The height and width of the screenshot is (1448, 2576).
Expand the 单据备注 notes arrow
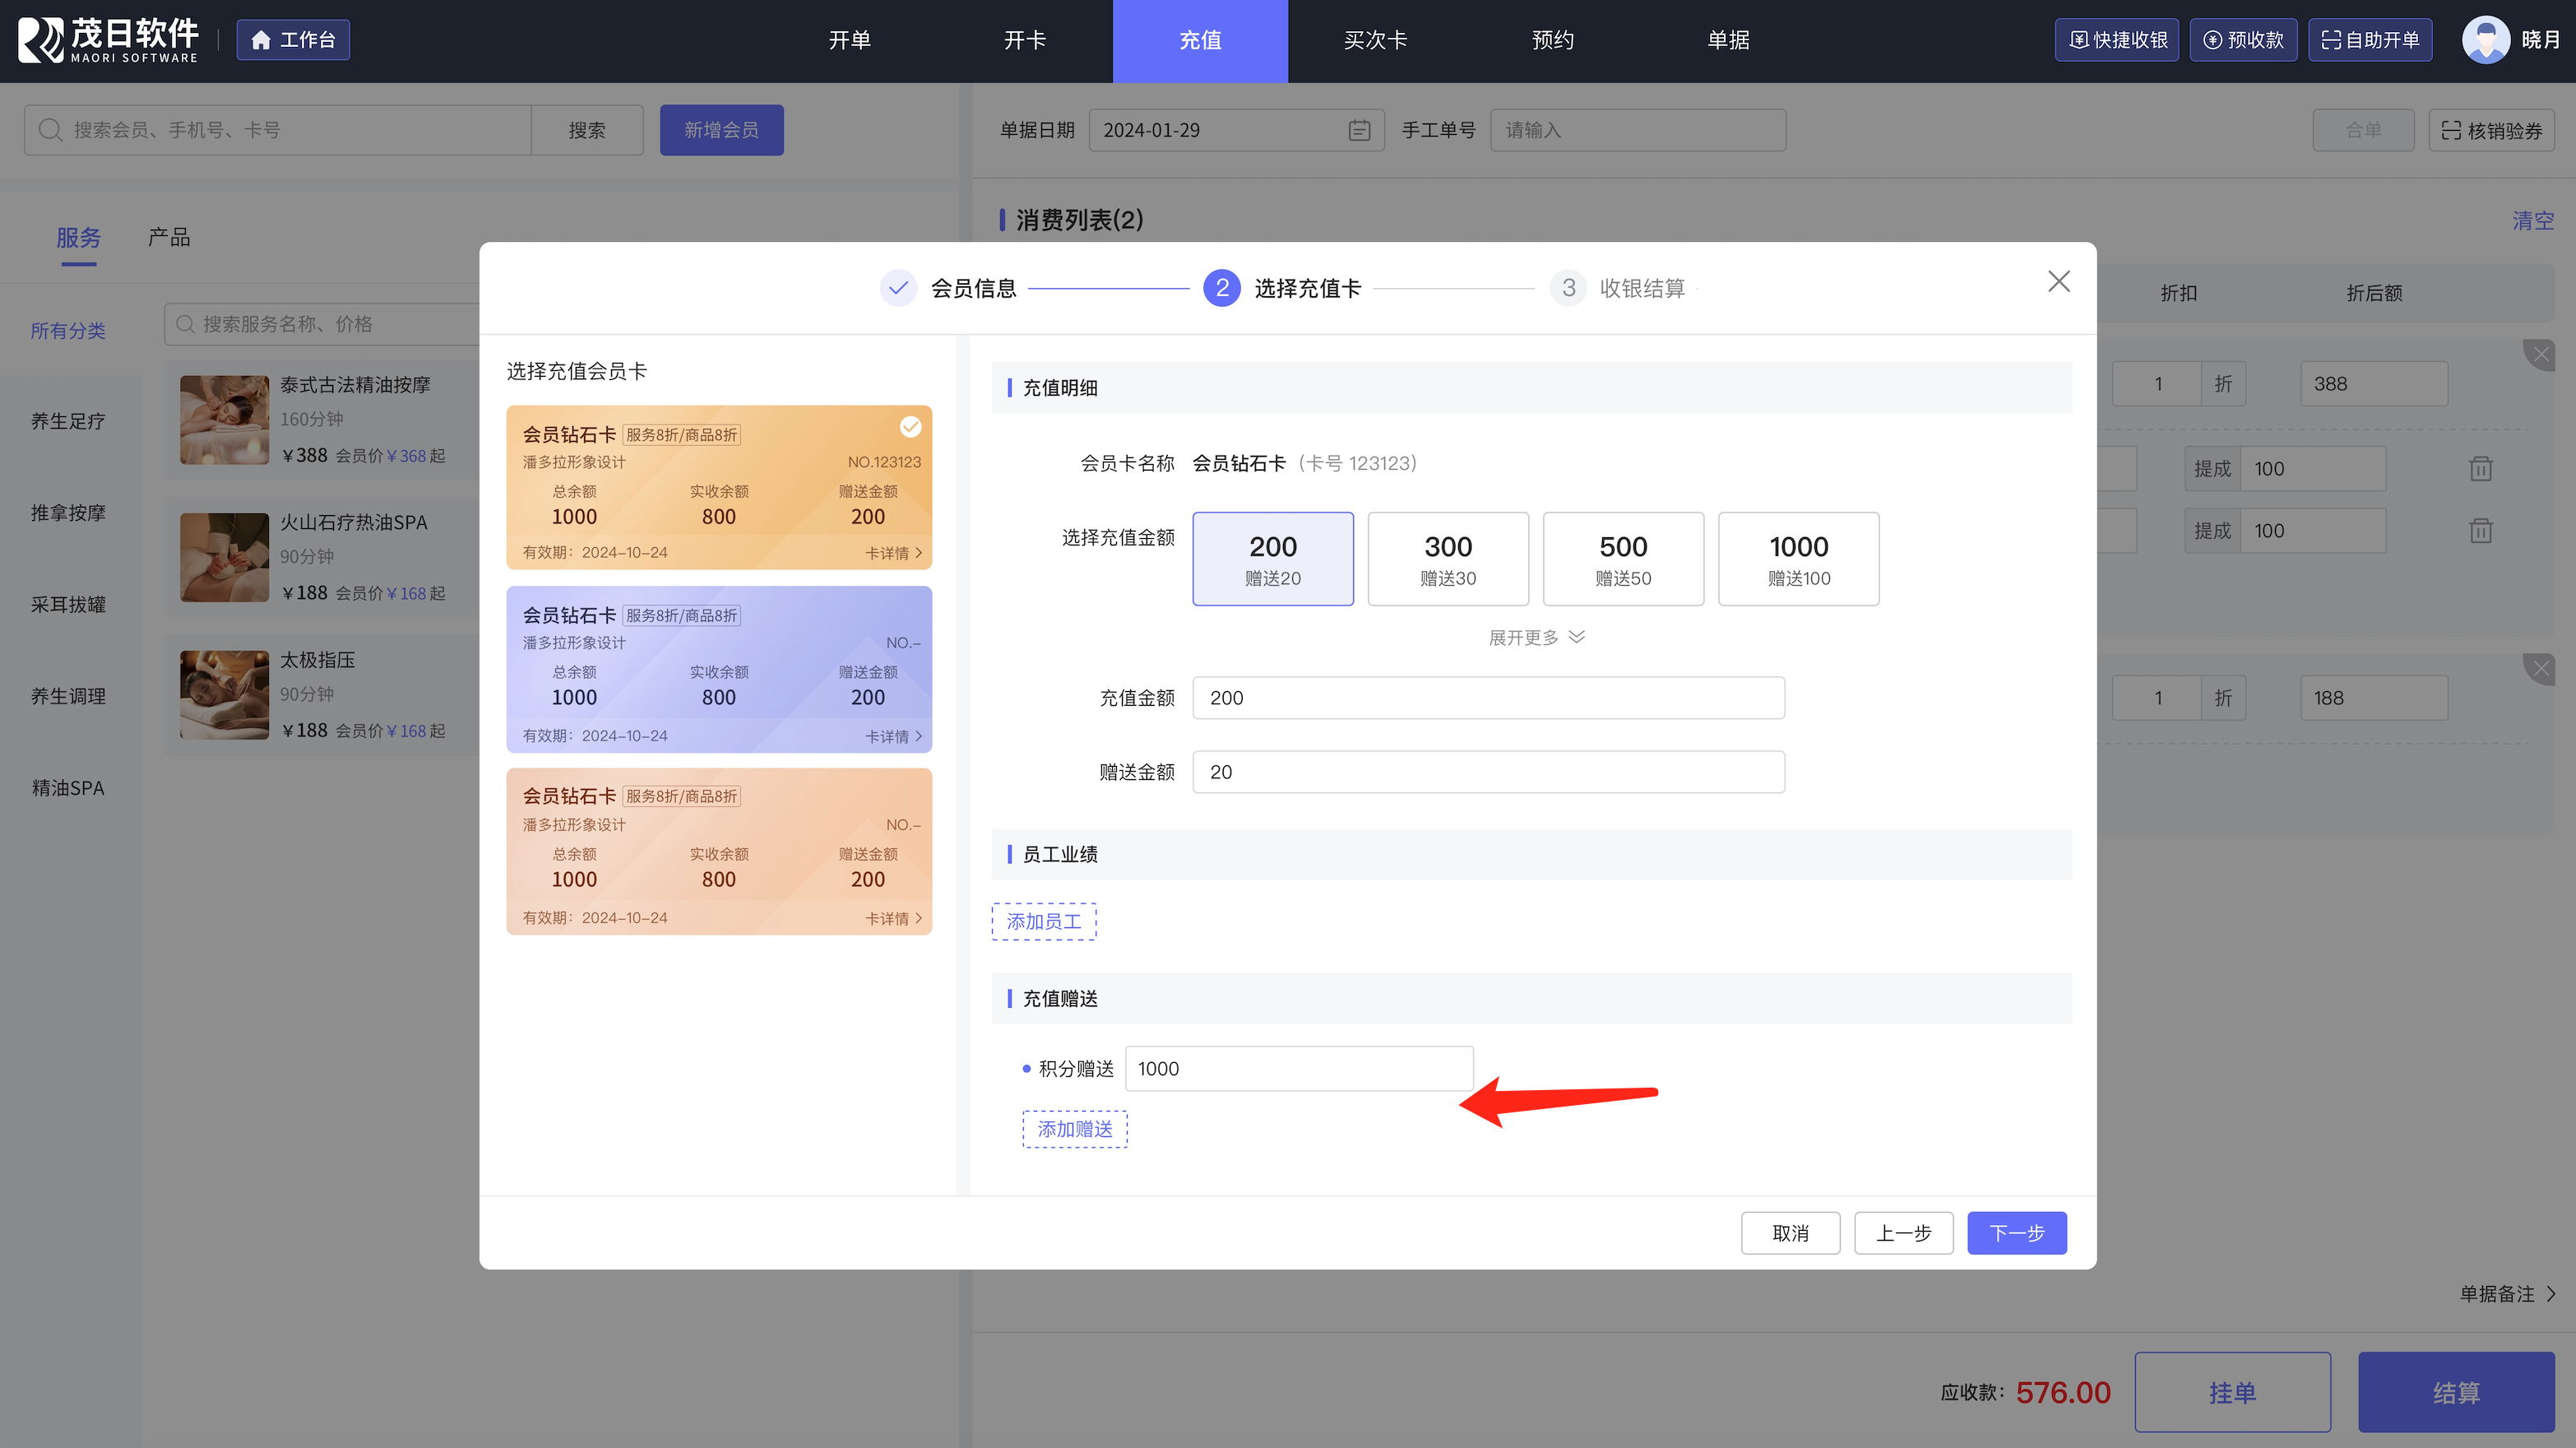pyautogui.click(x=2551, y=1294)
